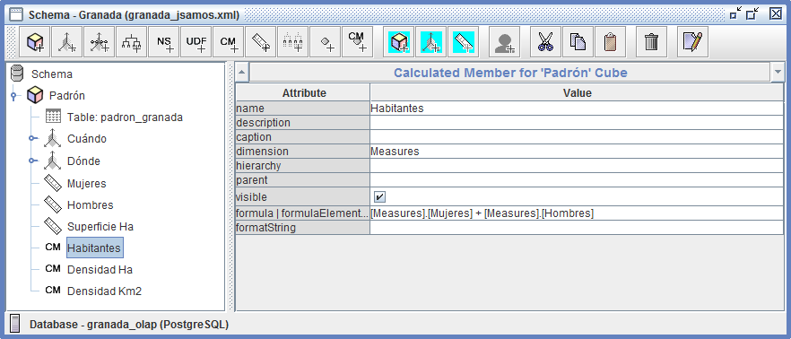Click the 'formatString' attribute cell
The height and width of the screenshot is (339, 791).
click(303, 228)
